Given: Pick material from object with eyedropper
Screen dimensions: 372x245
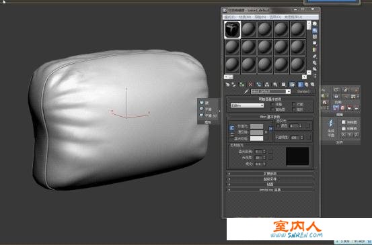Looking at the screenshot, I should [246, 91].
